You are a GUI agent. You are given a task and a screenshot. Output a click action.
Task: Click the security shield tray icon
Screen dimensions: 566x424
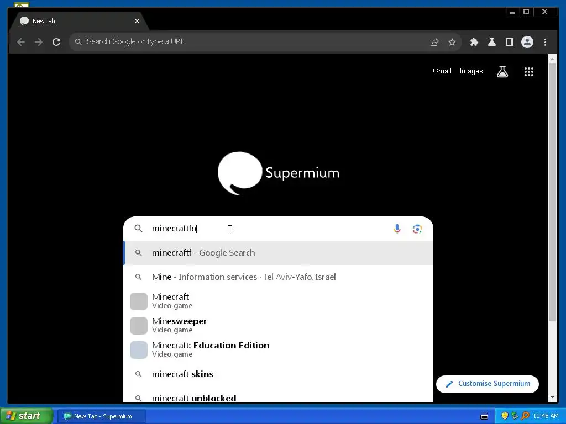pos(505,416)
